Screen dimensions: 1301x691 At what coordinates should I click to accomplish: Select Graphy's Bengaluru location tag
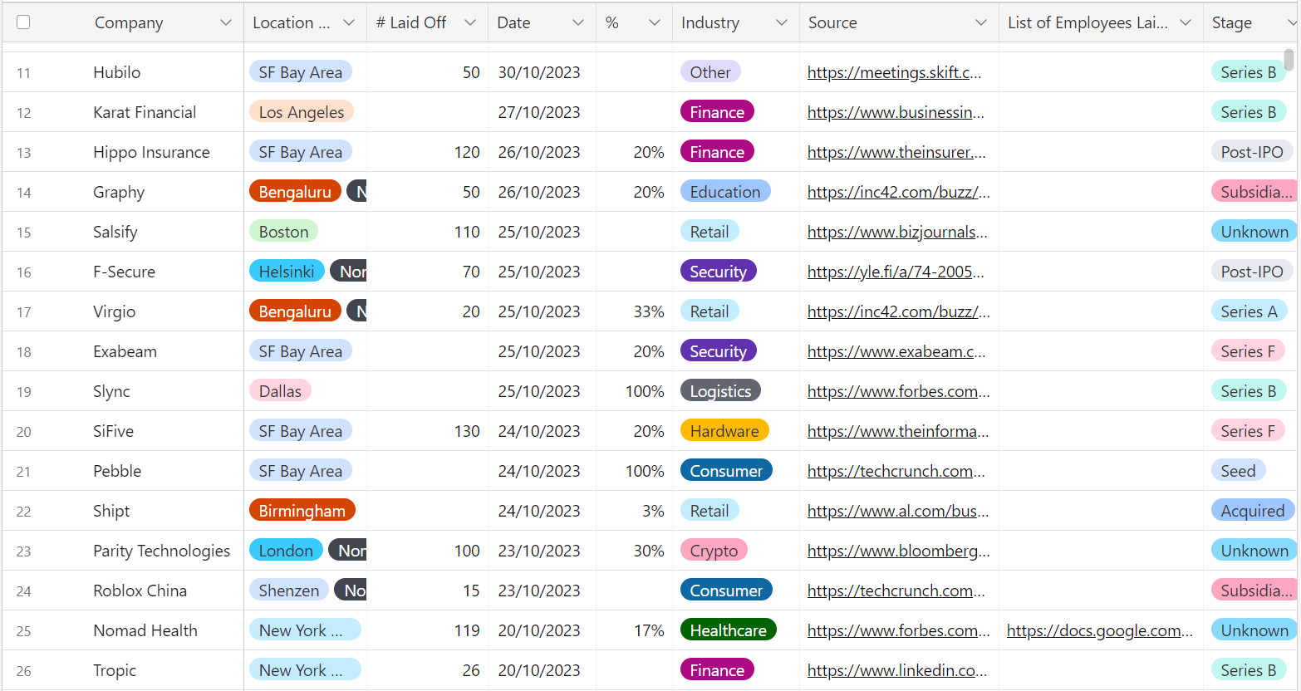[x=295, y=192]
